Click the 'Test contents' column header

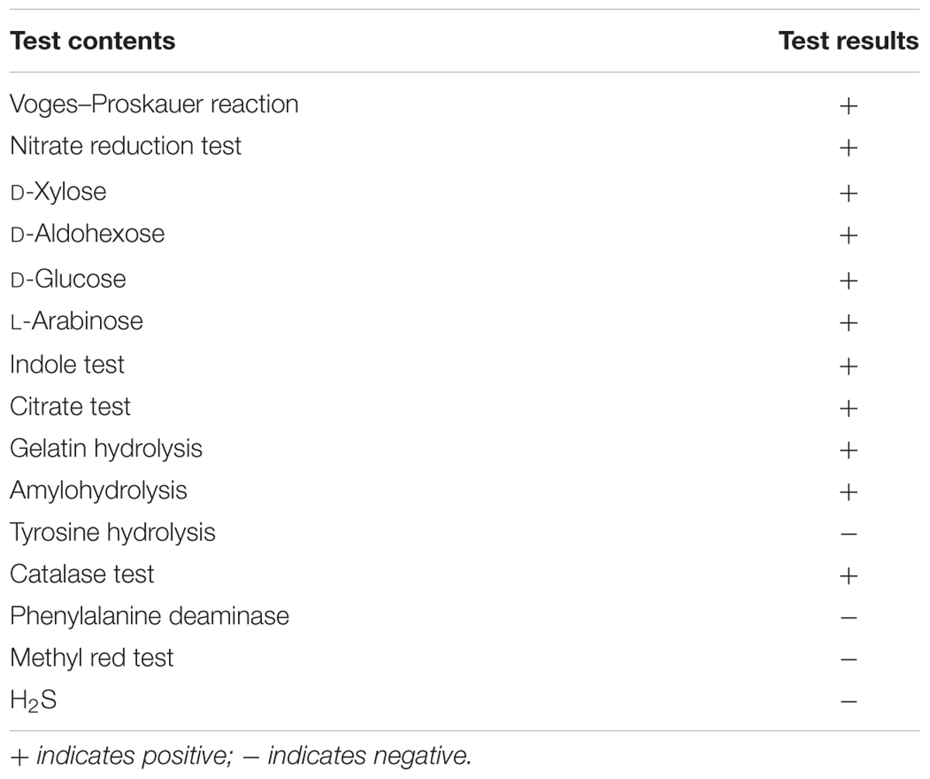[92, 40]
